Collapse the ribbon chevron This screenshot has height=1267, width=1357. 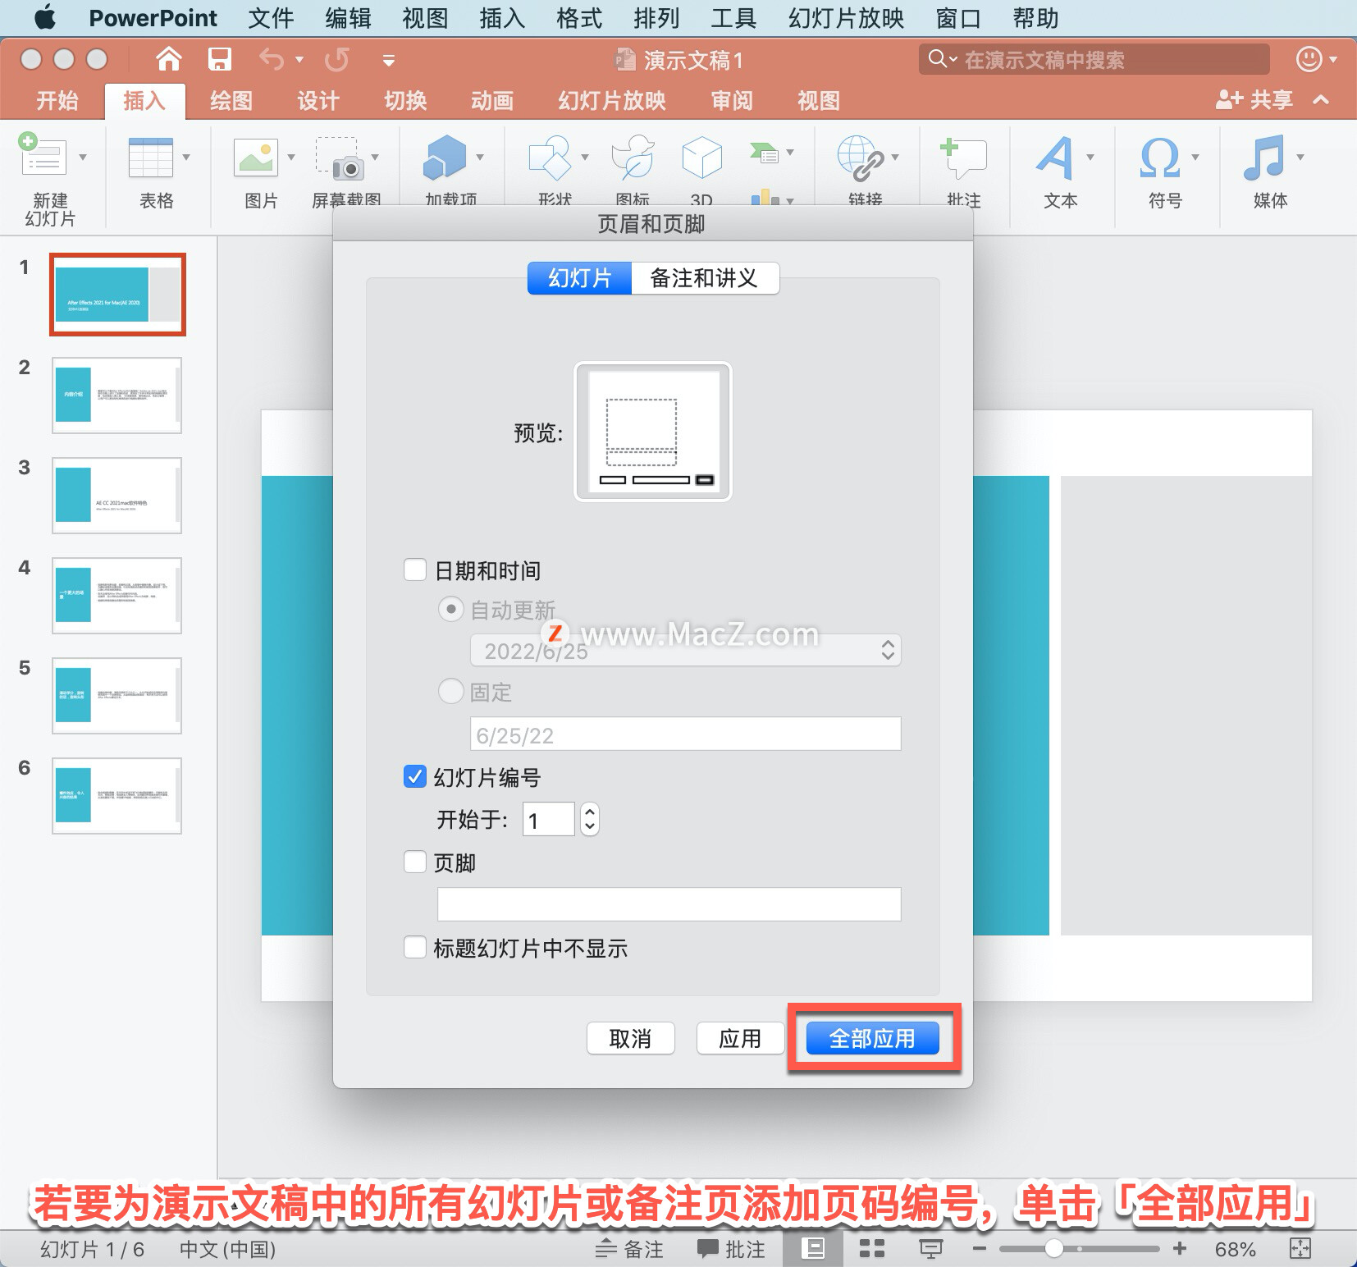[1321, 99]
